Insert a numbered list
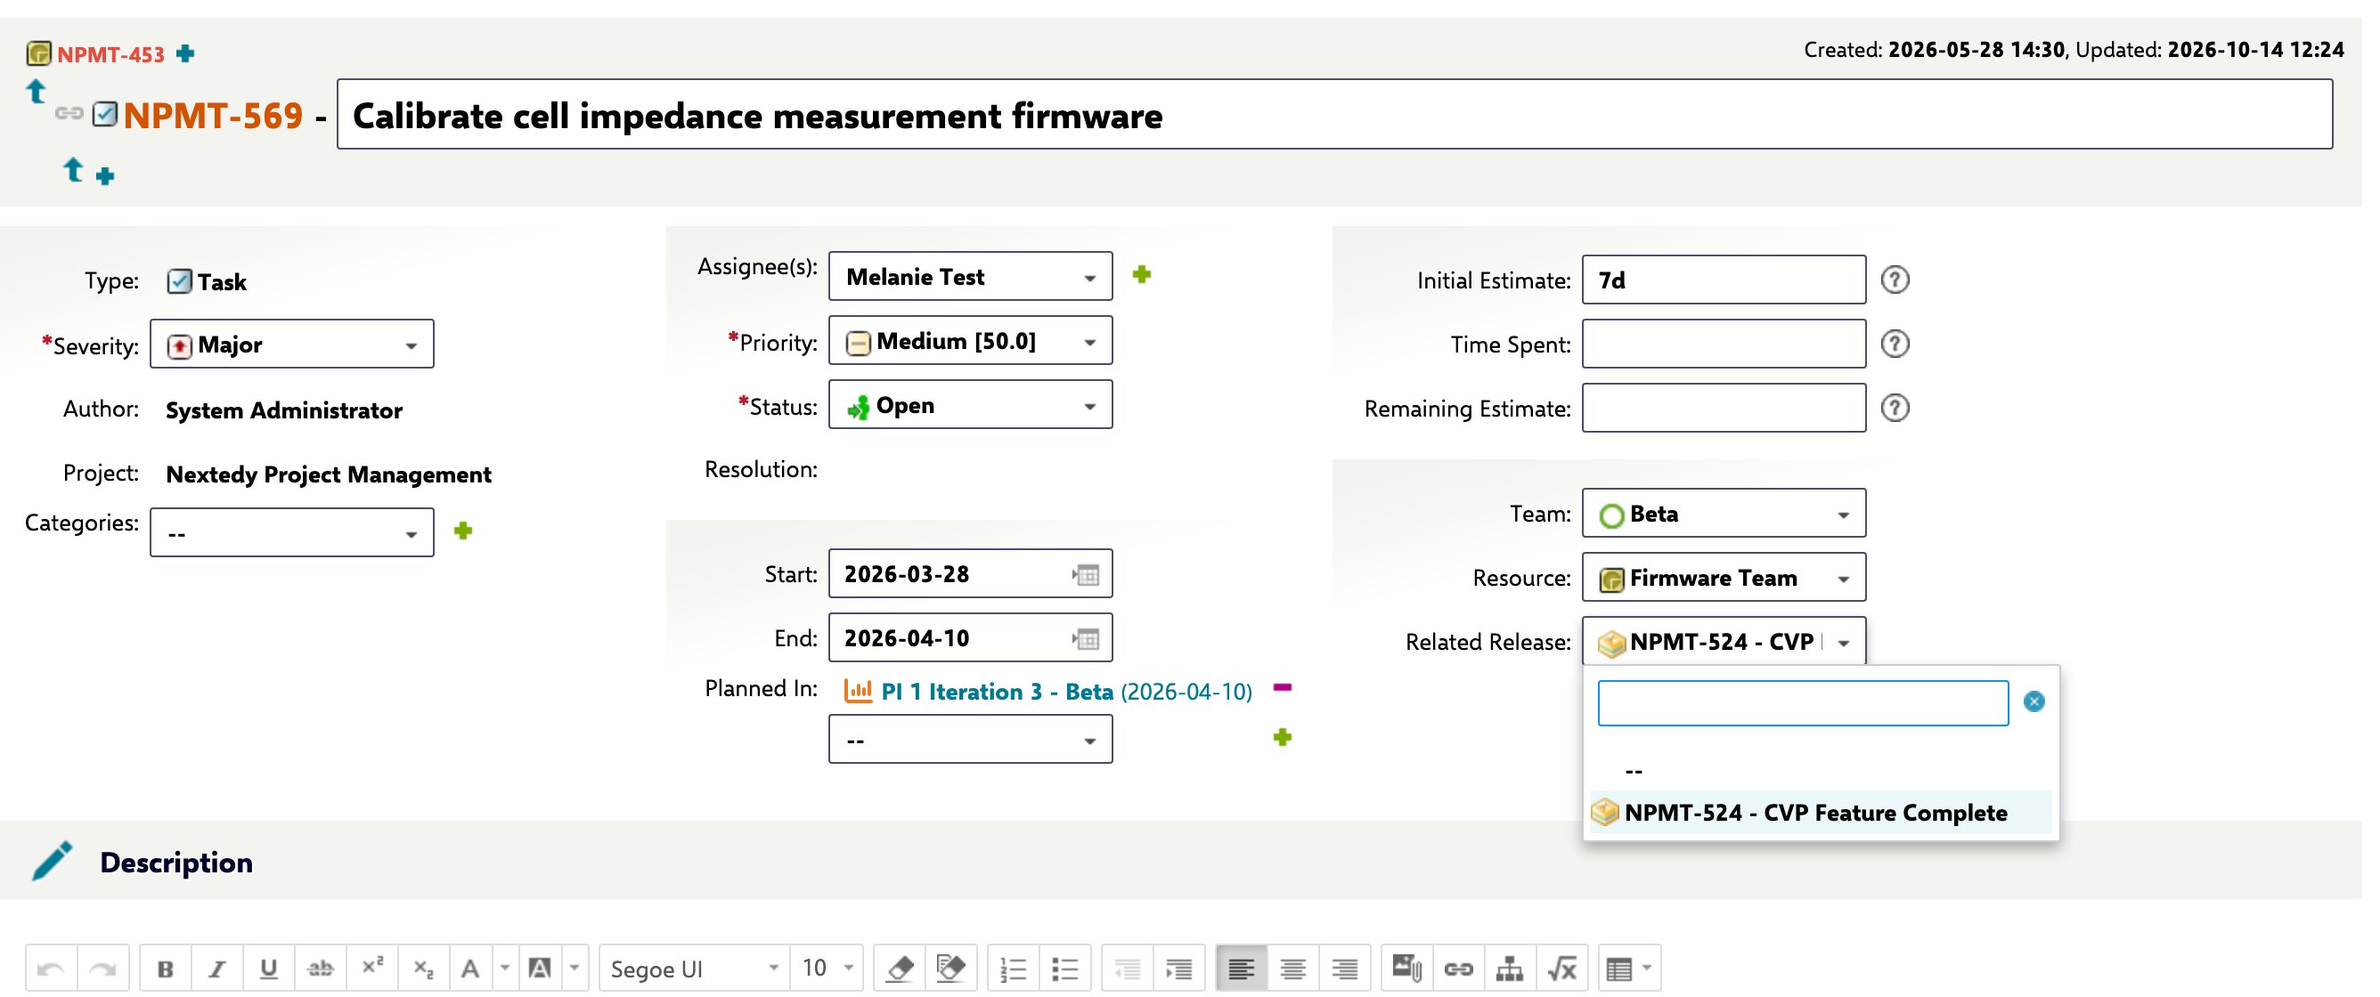This screenshot has height=997, width=2380. point(1014,969)
